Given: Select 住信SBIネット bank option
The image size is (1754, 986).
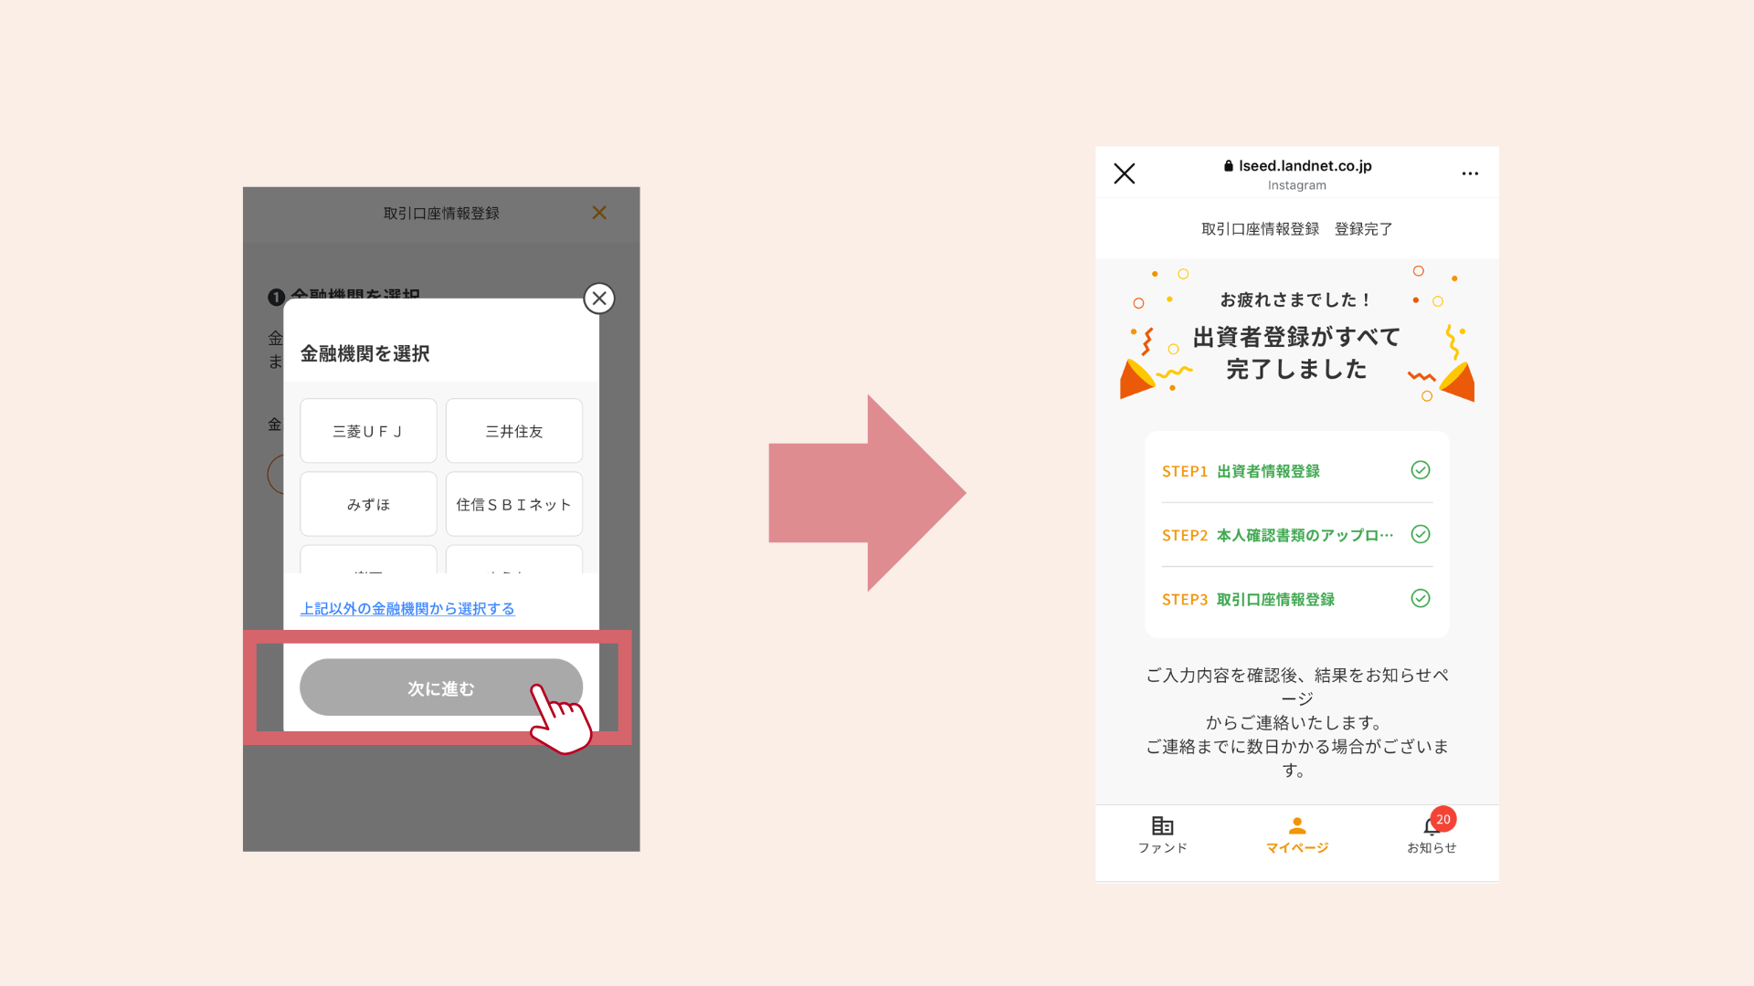Looking at the screenshot, I should [514, 504].
